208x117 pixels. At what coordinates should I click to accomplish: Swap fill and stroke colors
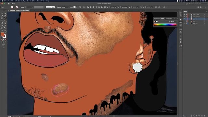click(6, 33)
